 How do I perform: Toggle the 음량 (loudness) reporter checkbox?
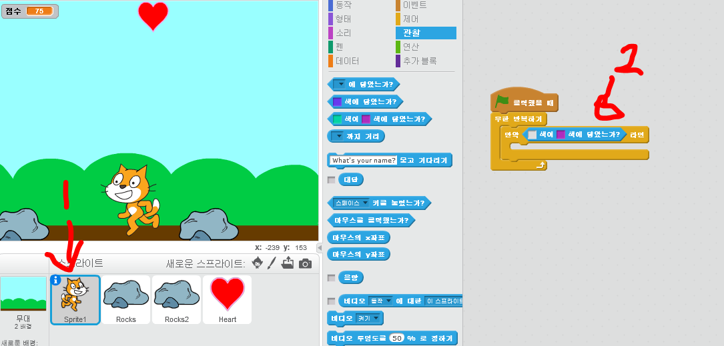click(331, 278)
